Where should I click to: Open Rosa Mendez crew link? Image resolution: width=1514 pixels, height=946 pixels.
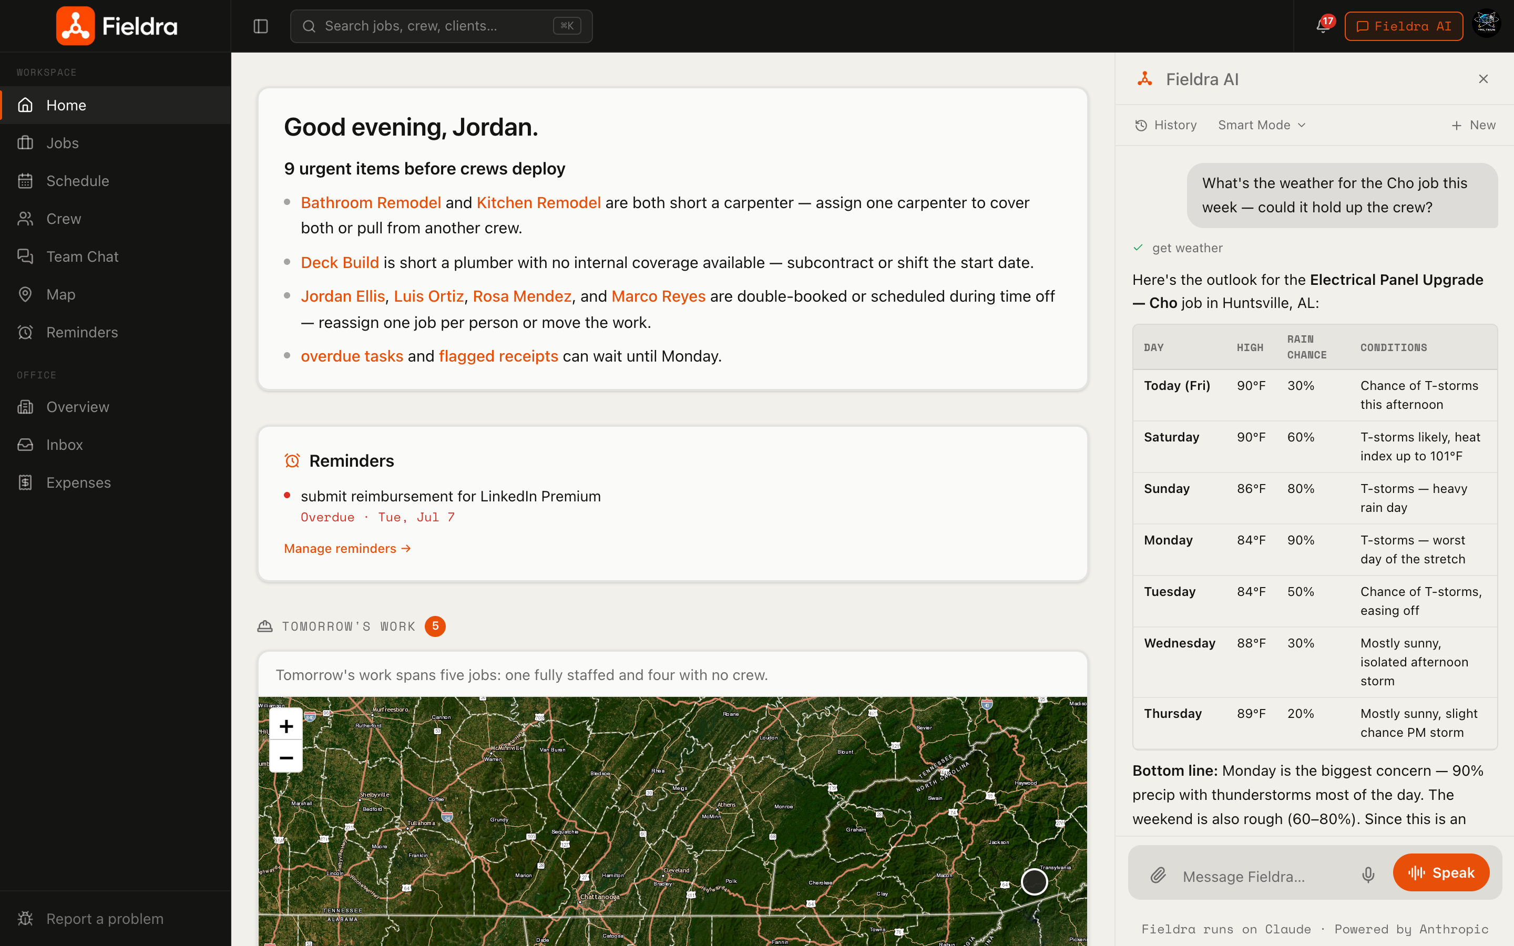point(522,296)
